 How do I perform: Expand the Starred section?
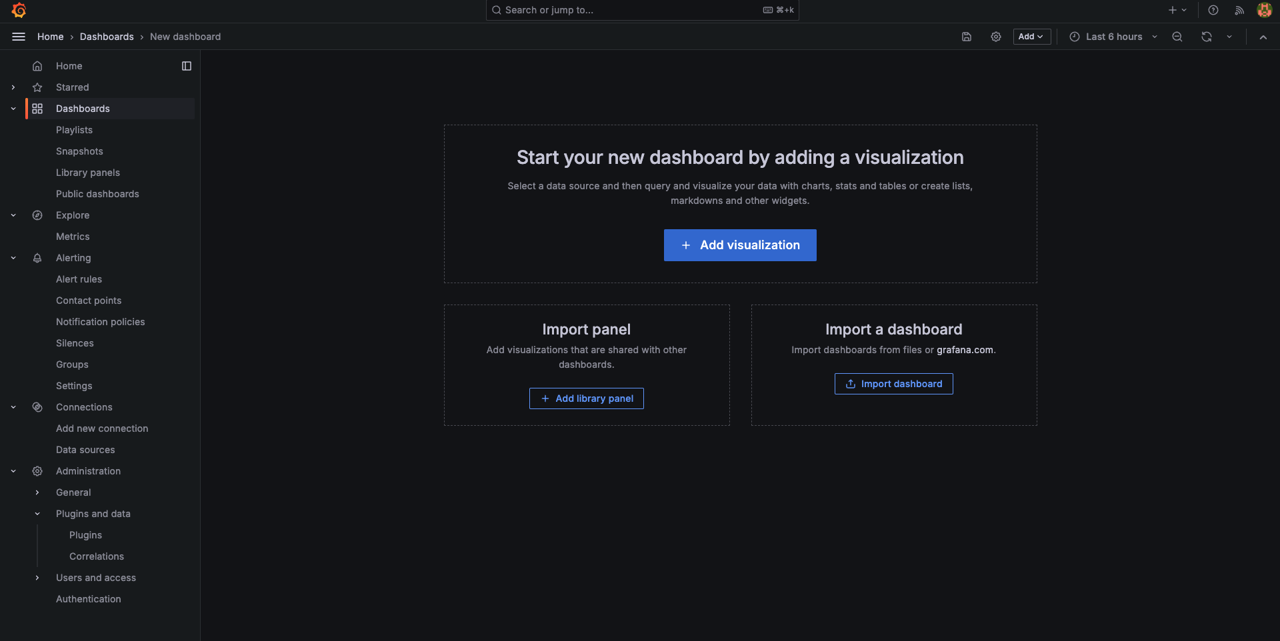tap(13, 87)
